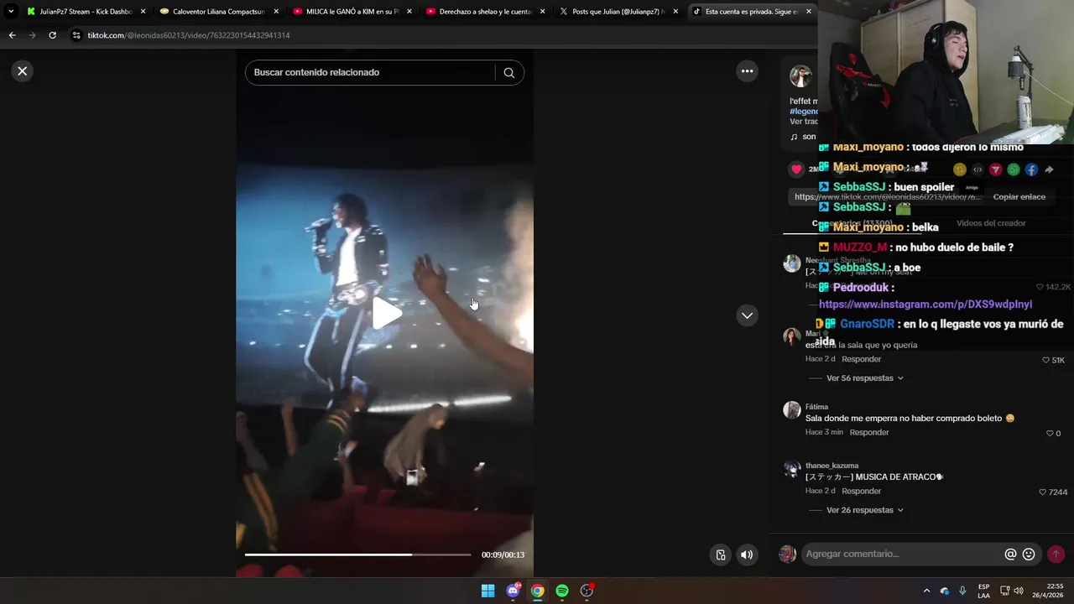Mute the video using the speaker icon
The image size is (1074, 604).
tap(747, 555)
